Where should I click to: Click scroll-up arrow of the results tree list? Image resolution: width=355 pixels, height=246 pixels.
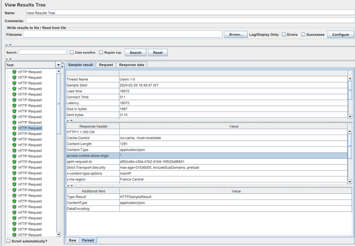click(59, 72)
